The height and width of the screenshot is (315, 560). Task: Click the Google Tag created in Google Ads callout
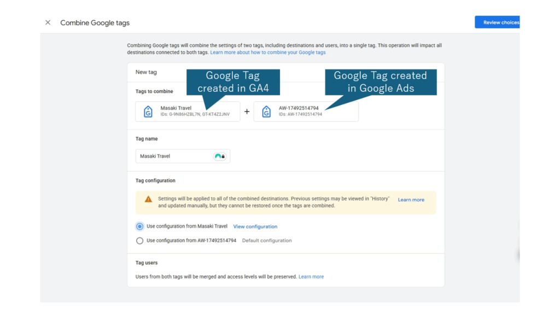(x=381, y=82)
